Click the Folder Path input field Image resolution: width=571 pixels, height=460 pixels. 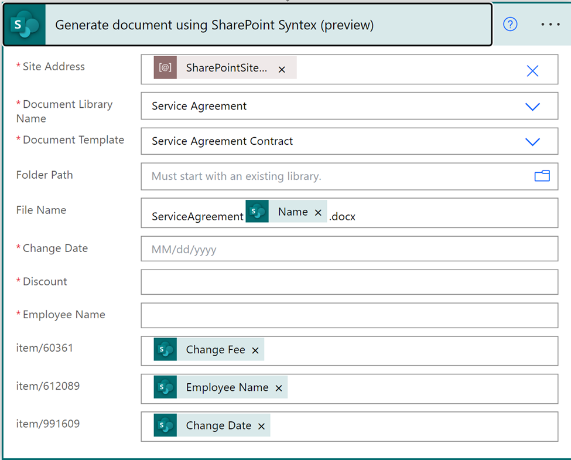334,176
